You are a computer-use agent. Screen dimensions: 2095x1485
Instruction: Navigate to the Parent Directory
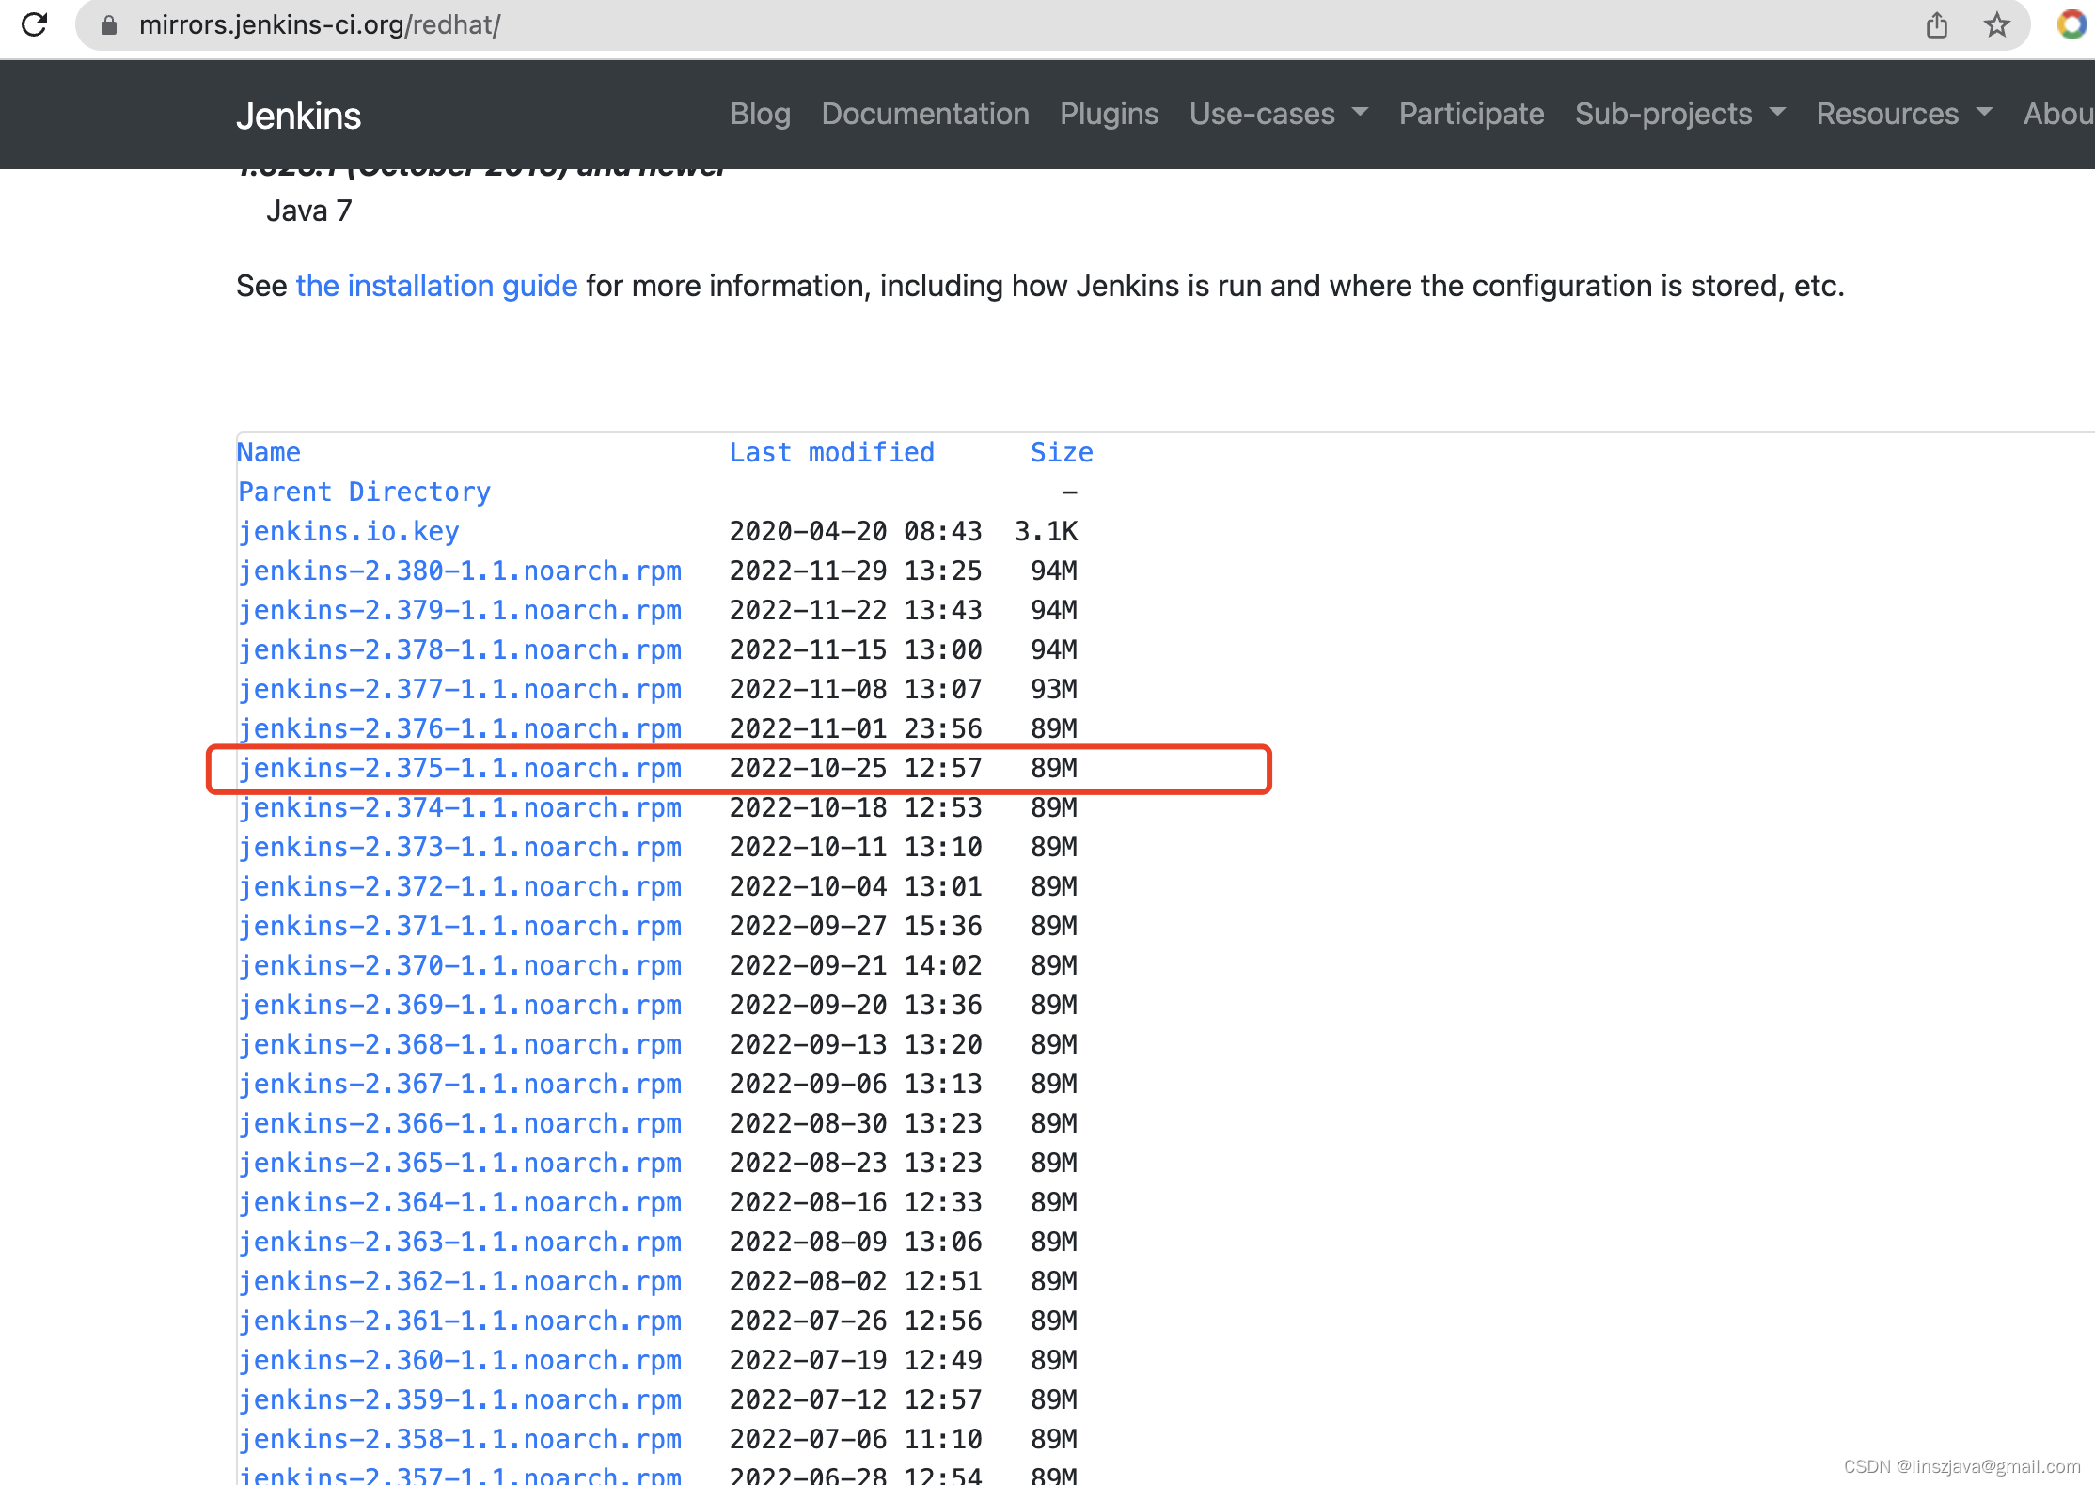click(364, 492)
